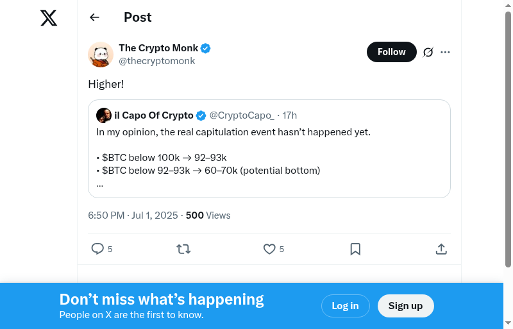Image resolution: width=513 pixels, height=329 pixels.
Task: Bookmark this post
Action: coord(355,249)
